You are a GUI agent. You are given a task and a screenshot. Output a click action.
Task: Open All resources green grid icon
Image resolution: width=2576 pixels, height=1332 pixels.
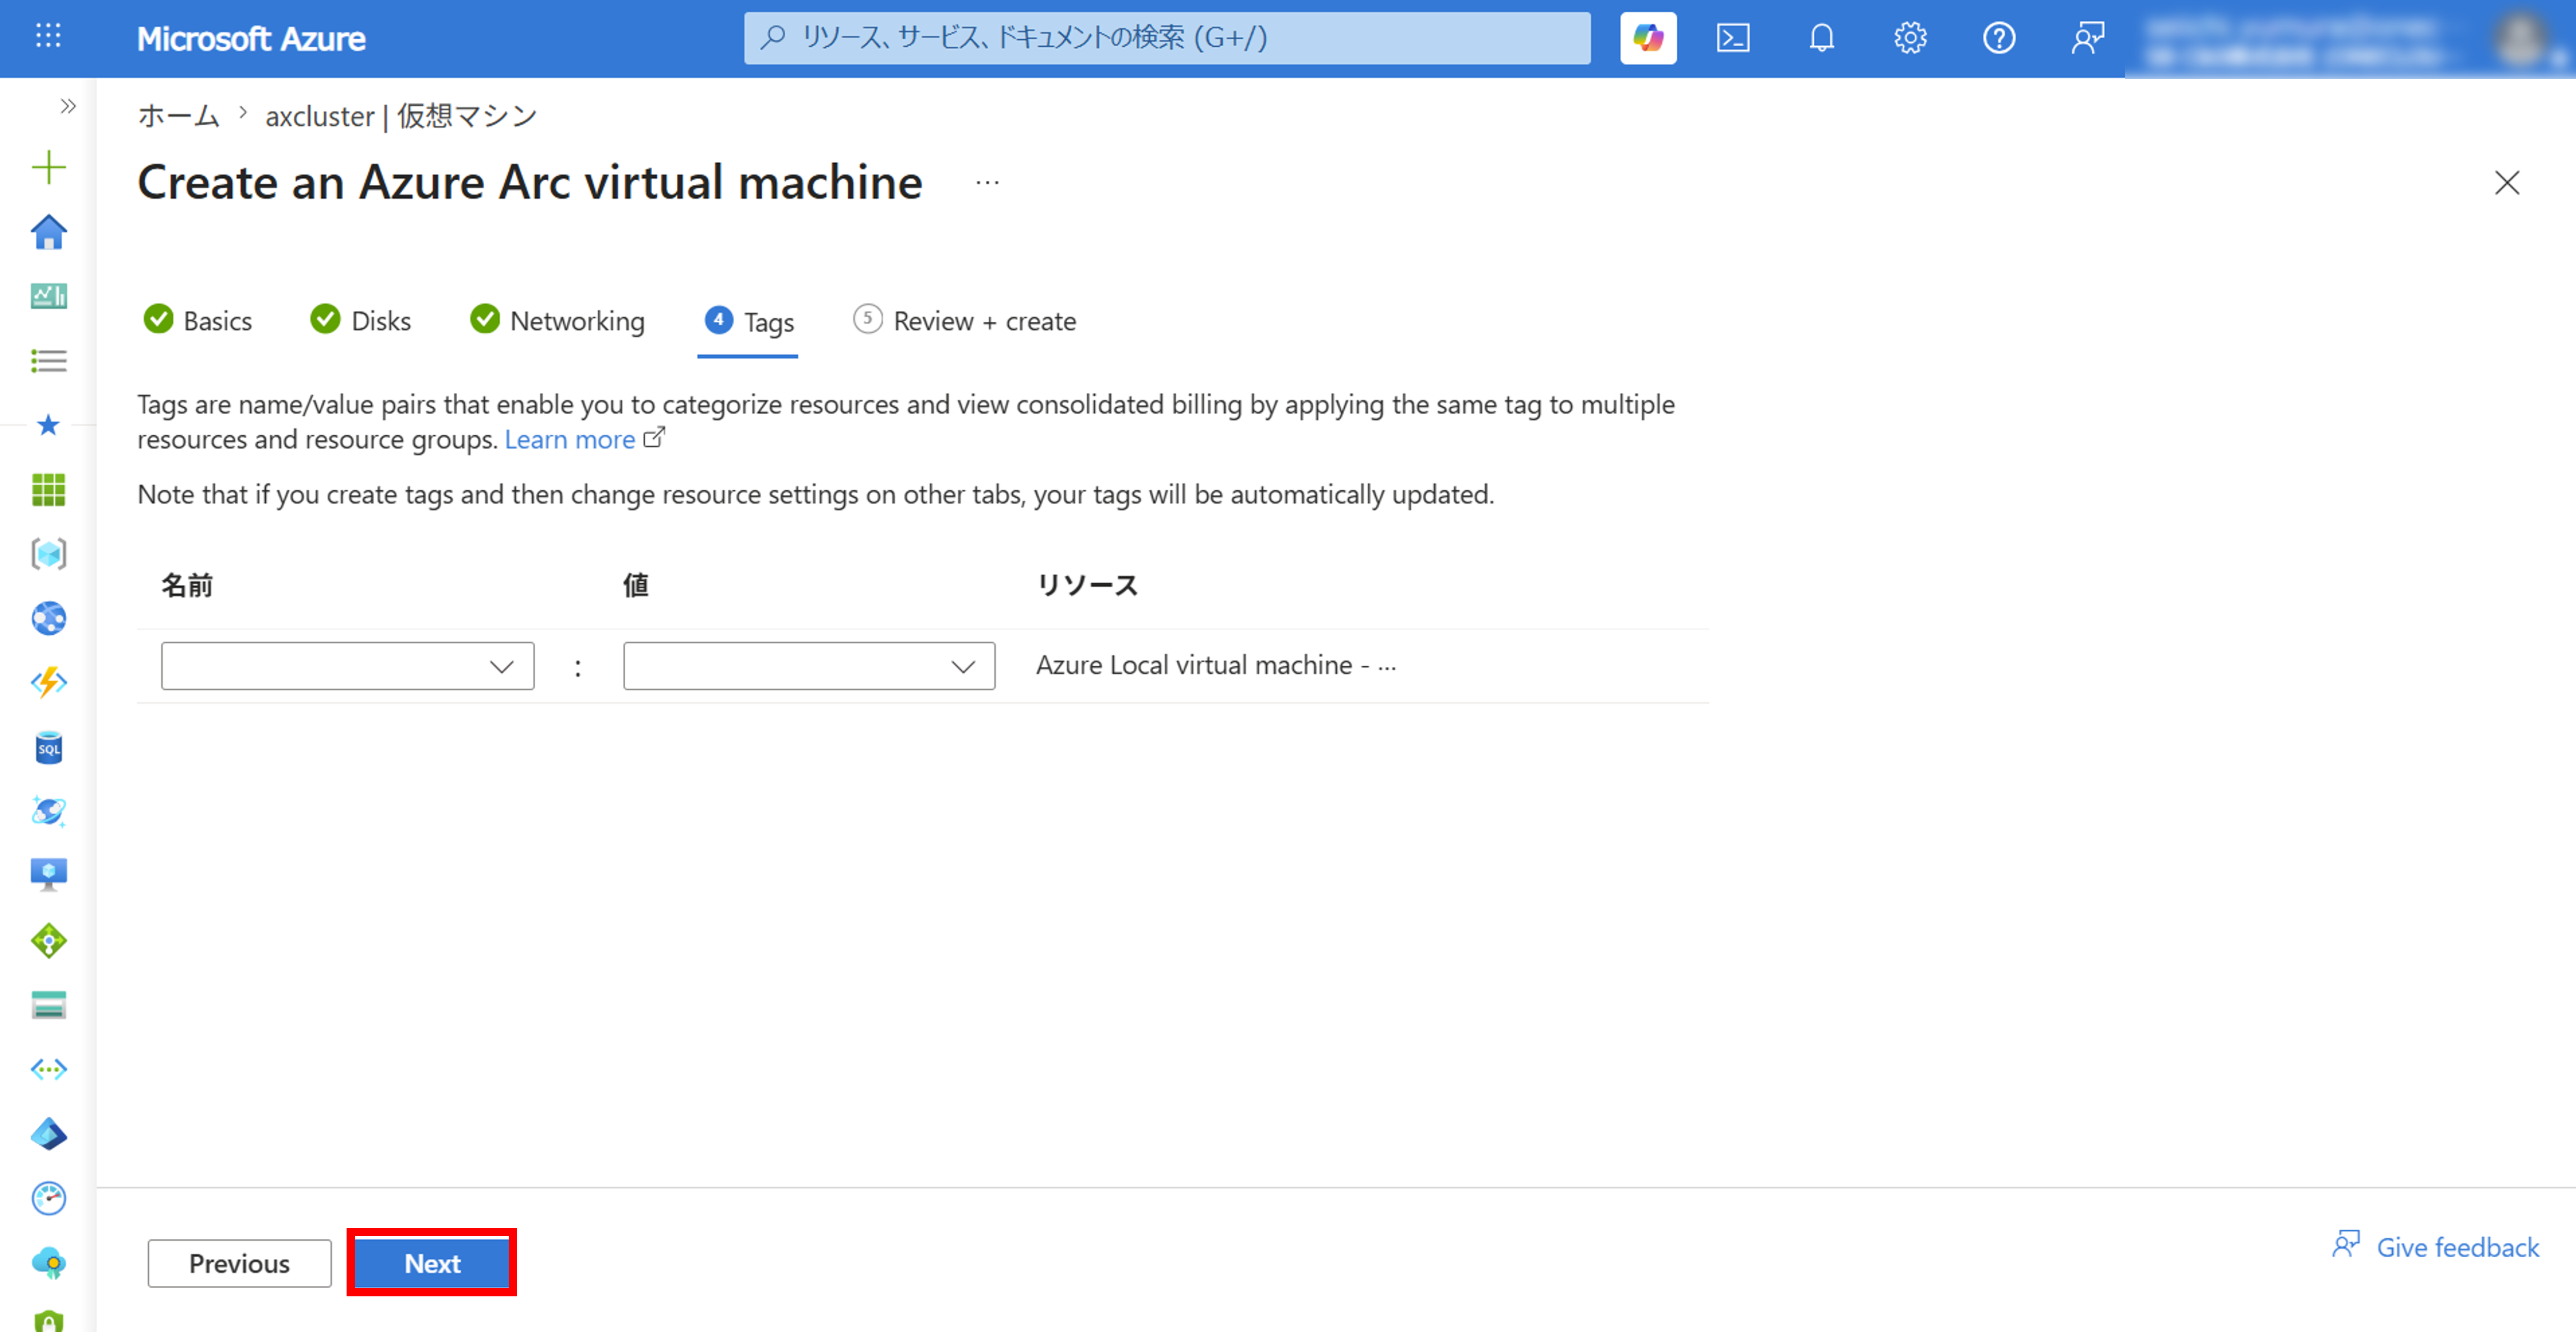click(x=48, y=490)
